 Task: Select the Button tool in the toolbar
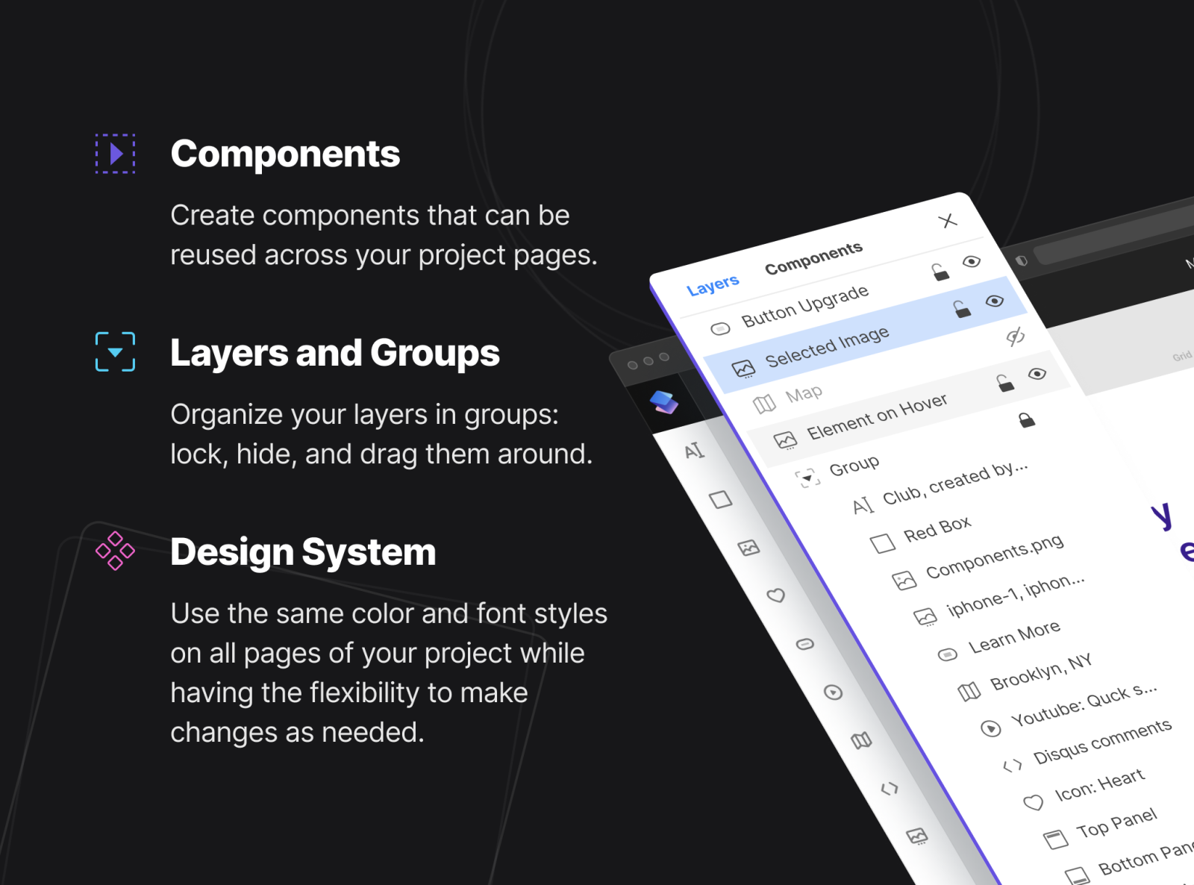coord(804,642)
